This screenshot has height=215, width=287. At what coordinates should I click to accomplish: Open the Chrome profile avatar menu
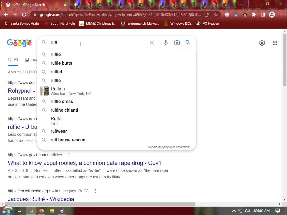(272, 15)
